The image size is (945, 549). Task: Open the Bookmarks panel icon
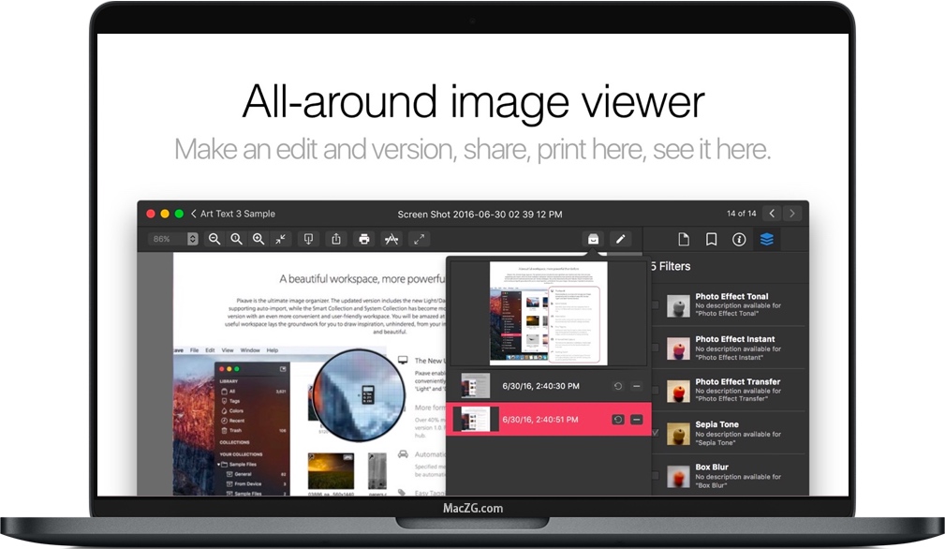[x=710, y=239]
